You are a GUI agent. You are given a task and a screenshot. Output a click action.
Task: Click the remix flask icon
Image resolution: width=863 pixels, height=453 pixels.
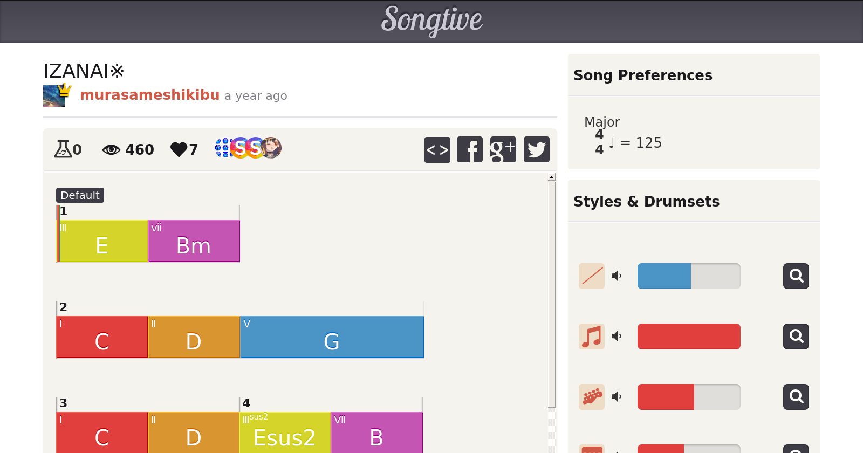(x=63, y=149)
